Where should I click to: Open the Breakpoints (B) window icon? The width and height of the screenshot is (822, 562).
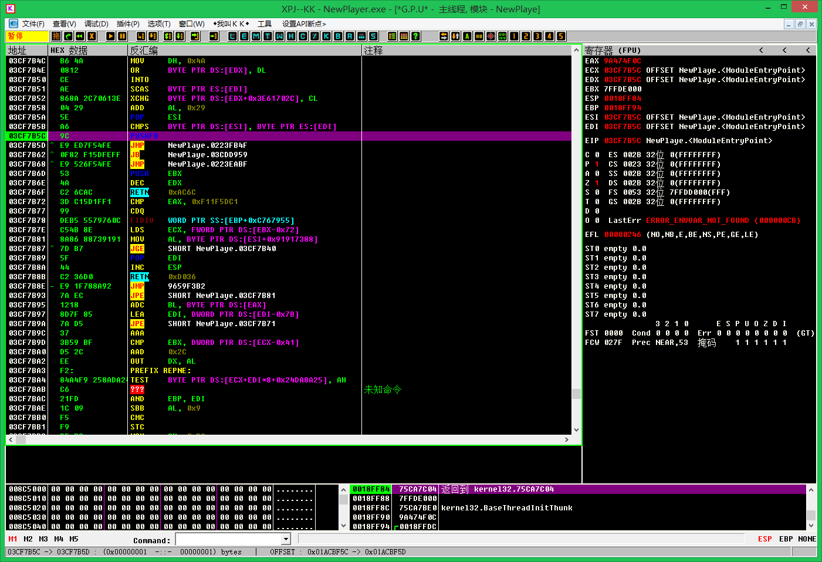pos(338,36)
